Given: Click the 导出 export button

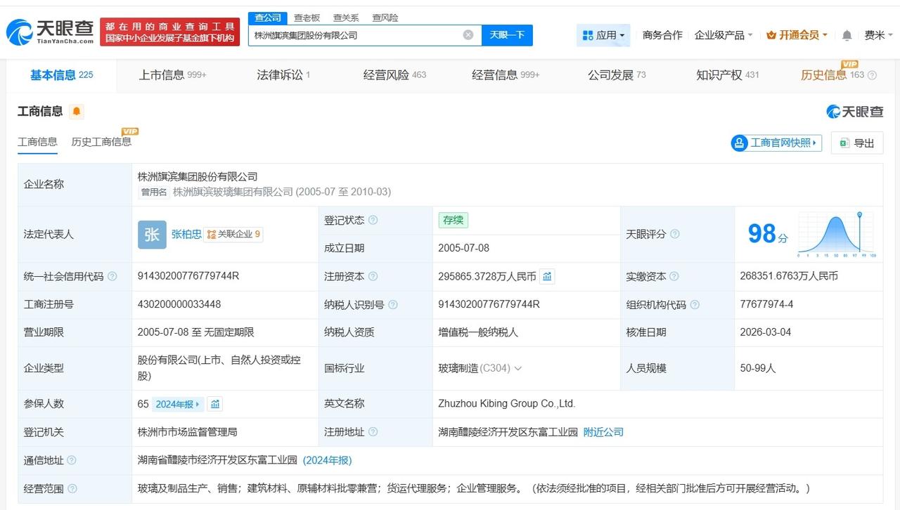Looking at the screenshot, I should point(856,143).
